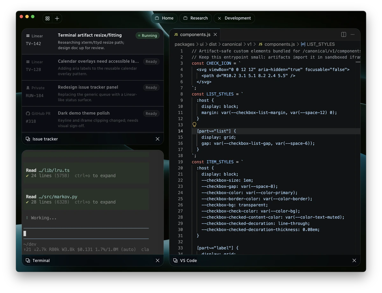Click the --checkbox-size: 1em line
Screen dimensions: 382x293
point(227,180)
